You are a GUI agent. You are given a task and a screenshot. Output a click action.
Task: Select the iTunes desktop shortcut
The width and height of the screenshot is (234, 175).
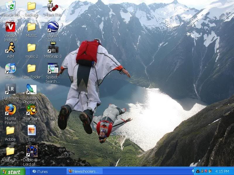11,69
